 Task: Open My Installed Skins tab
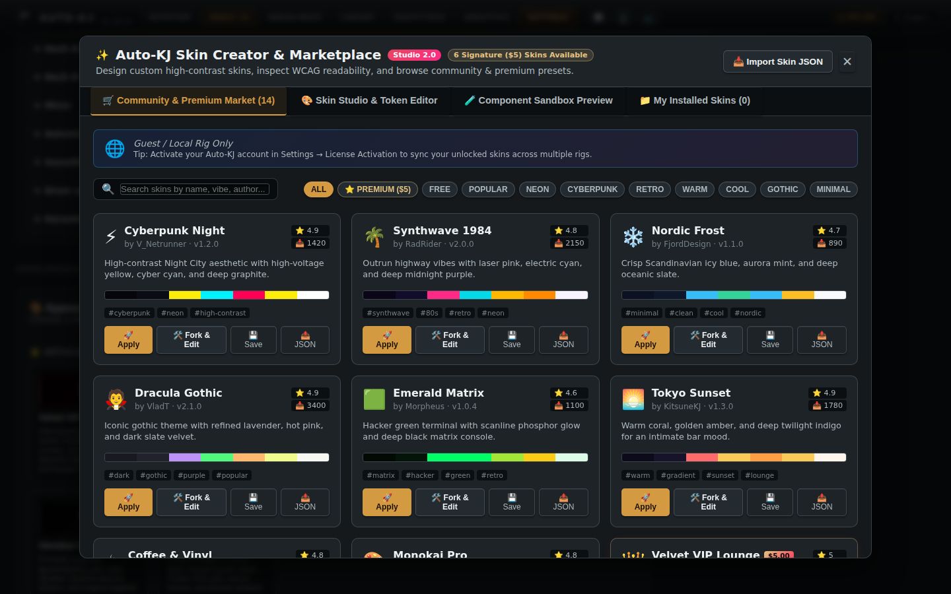tap(695, 101)
